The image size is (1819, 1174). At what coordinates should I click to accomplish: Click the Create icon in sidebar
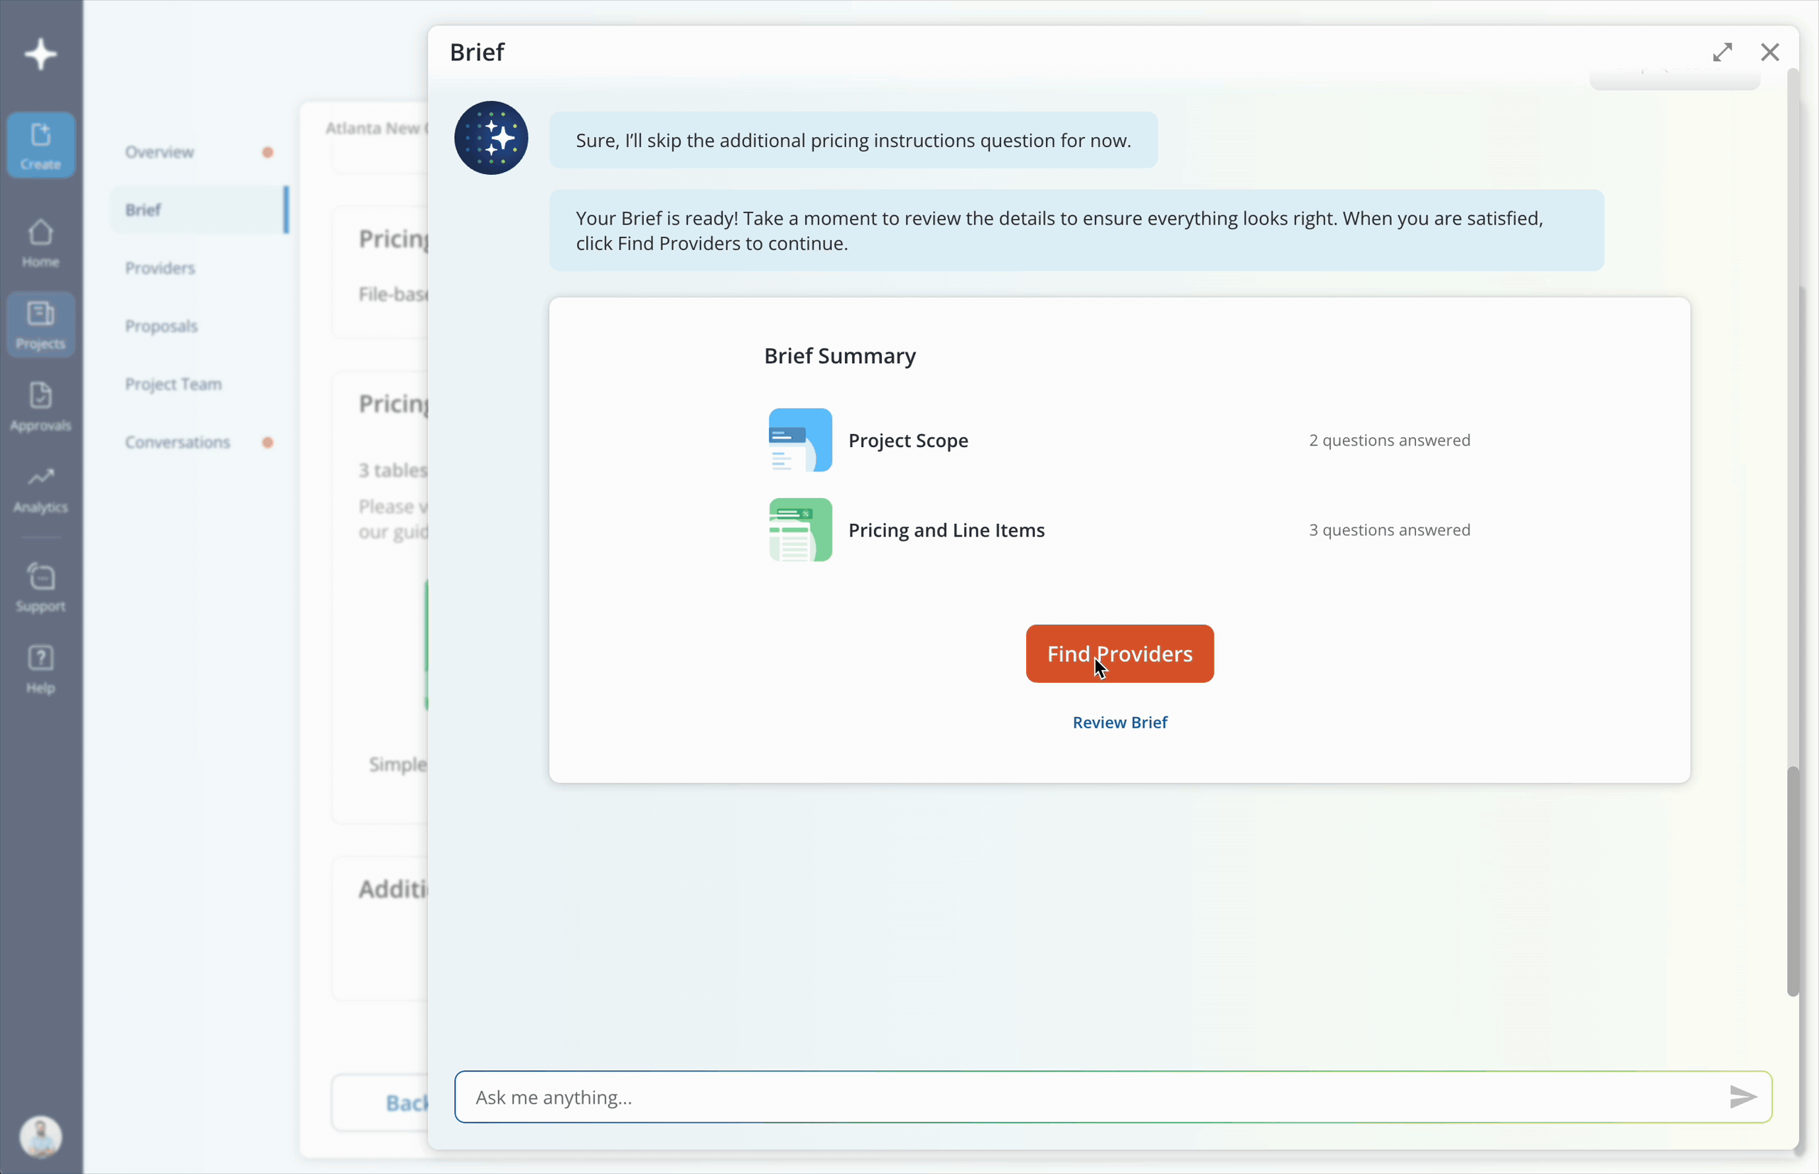point(41,145)
